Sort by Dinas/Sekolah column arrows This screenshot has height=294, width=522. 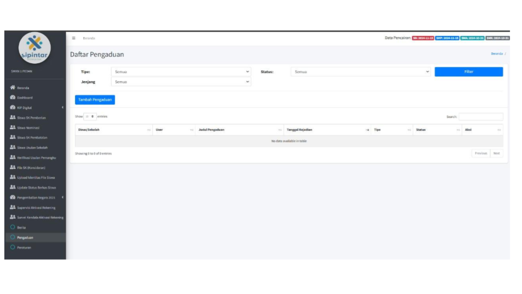(x=149, y=130)
